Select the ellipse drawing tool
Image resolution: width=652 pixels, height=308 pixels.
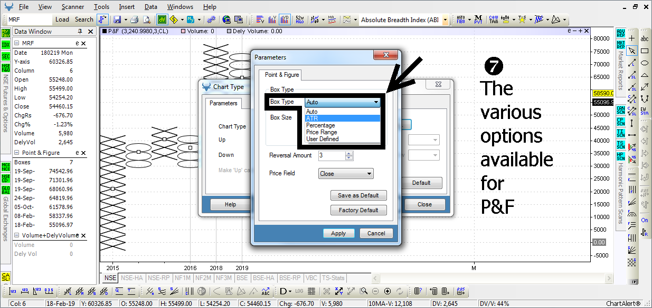[645, 63]
